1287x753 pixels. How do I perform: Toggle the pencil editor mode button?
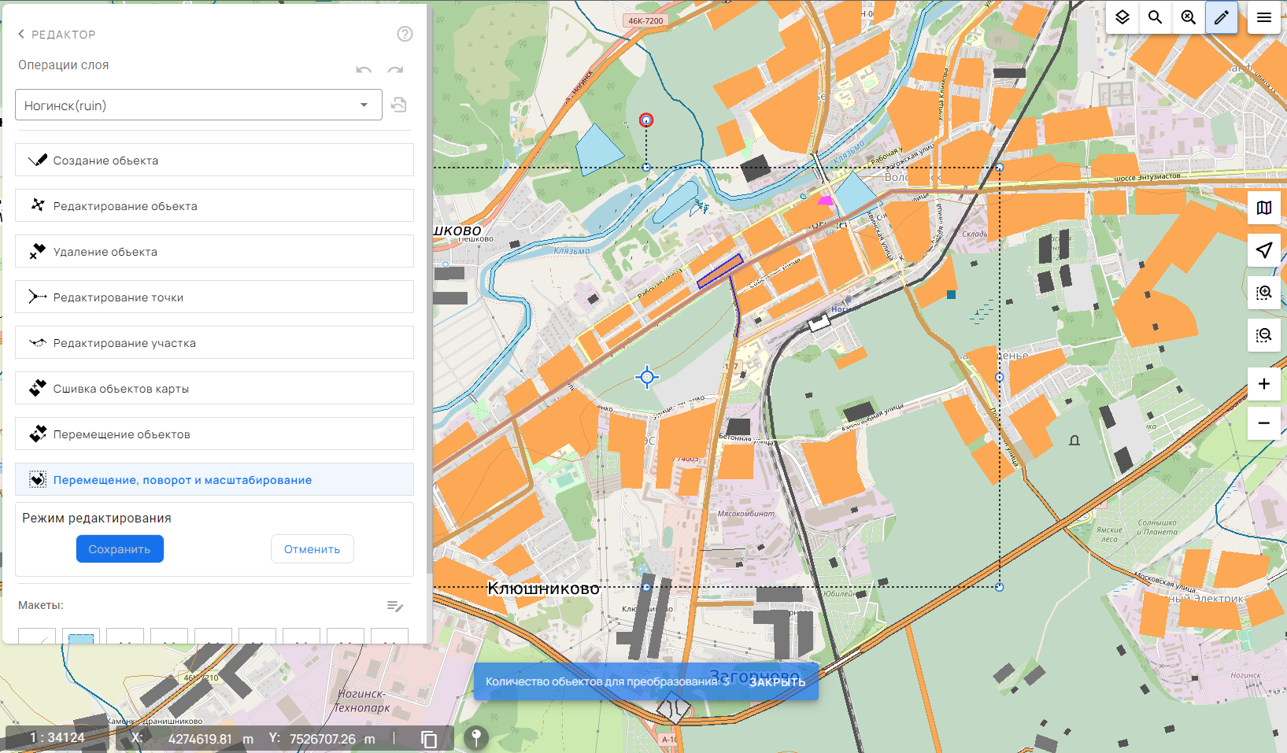point(1221,17)
